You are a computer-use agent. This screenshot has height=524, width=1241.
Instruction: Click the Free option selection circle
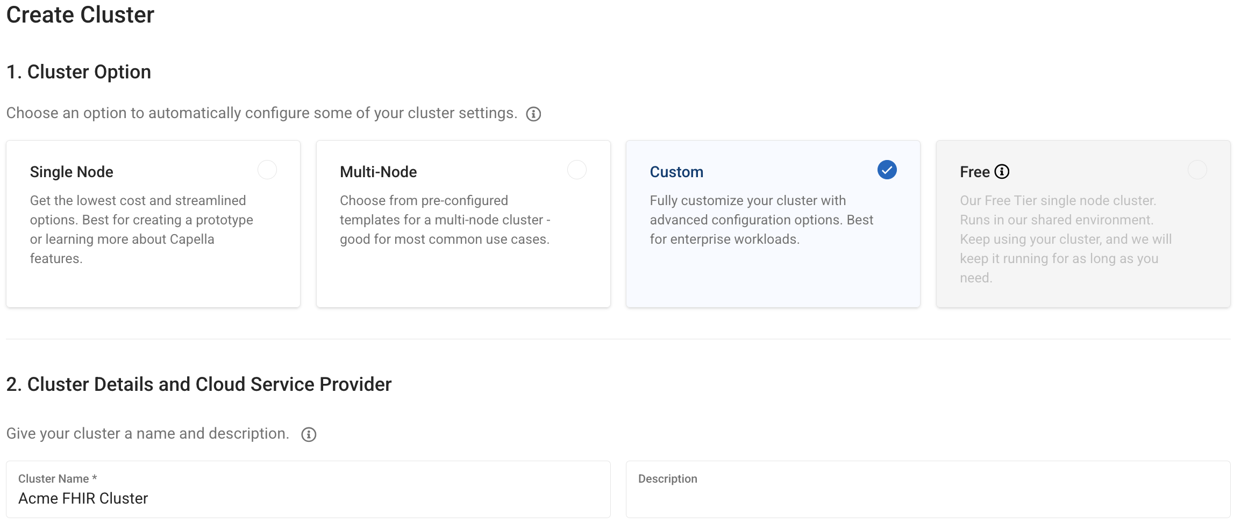[x=1197, y=170]
